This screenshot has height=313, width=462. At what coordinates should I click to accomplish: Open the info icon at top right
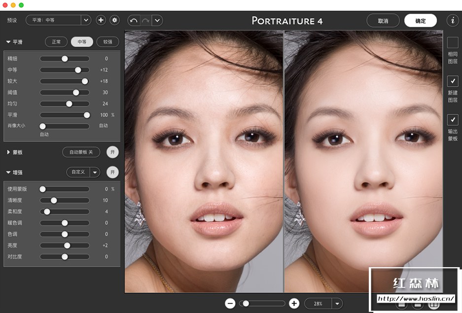(x=452, y=20)
